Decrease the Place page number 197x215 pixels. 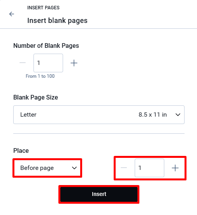tap(124, 168)
